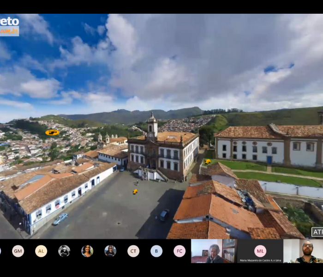Click the museum clock tower in the panorama
Screen dimensions: 323x277
pos(152,125)
